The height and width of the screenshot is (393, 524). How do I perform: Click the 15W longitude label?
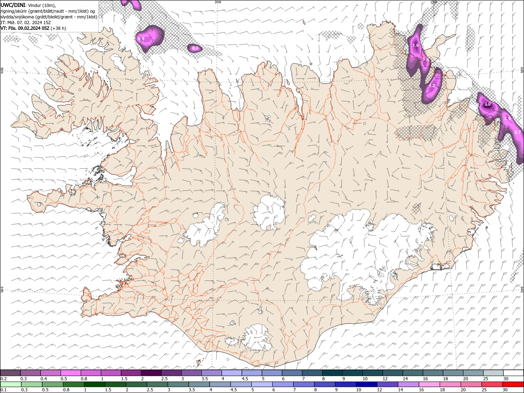coord(434,2)
